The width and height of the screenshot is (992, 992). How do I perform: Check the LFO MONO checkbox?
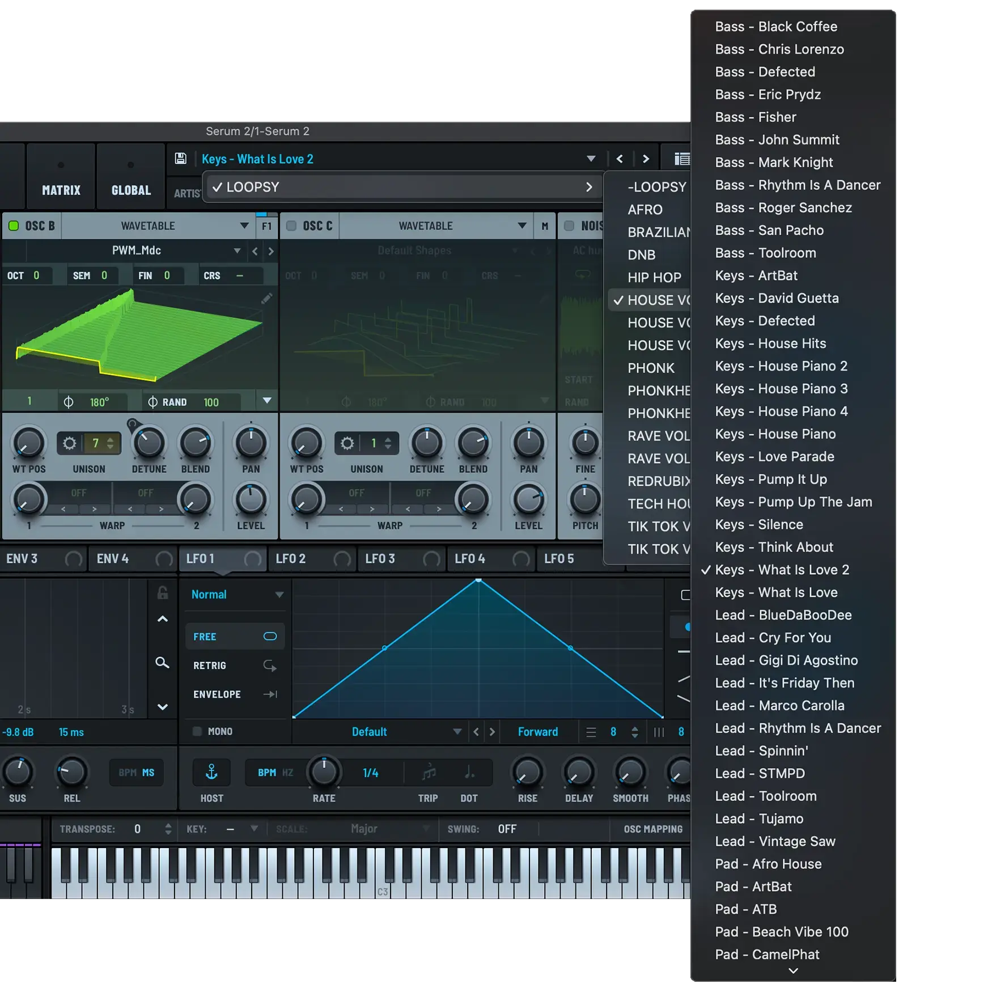point(197,731)
